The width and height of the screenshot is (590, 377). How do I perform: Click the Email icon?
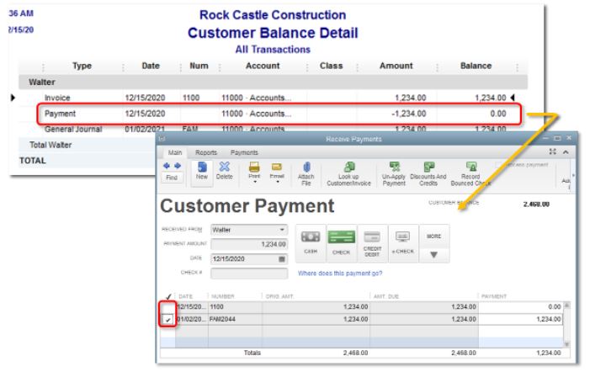pyautogui.click(x=277, y=167)
